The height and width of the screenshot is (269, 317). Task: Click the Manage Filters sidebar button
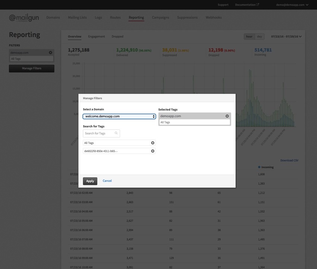[x=32, y=69]
